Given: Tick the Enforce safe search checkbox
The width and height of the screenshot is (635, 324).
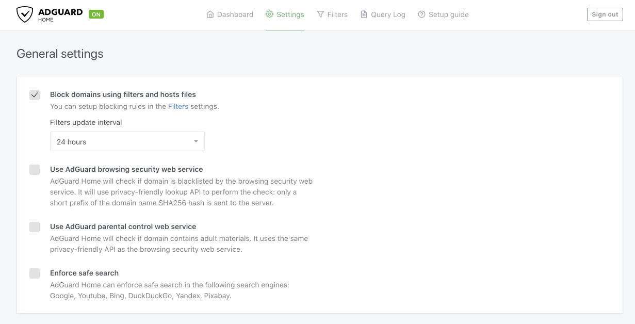Looking at the screenshot, I should (35, 273).
